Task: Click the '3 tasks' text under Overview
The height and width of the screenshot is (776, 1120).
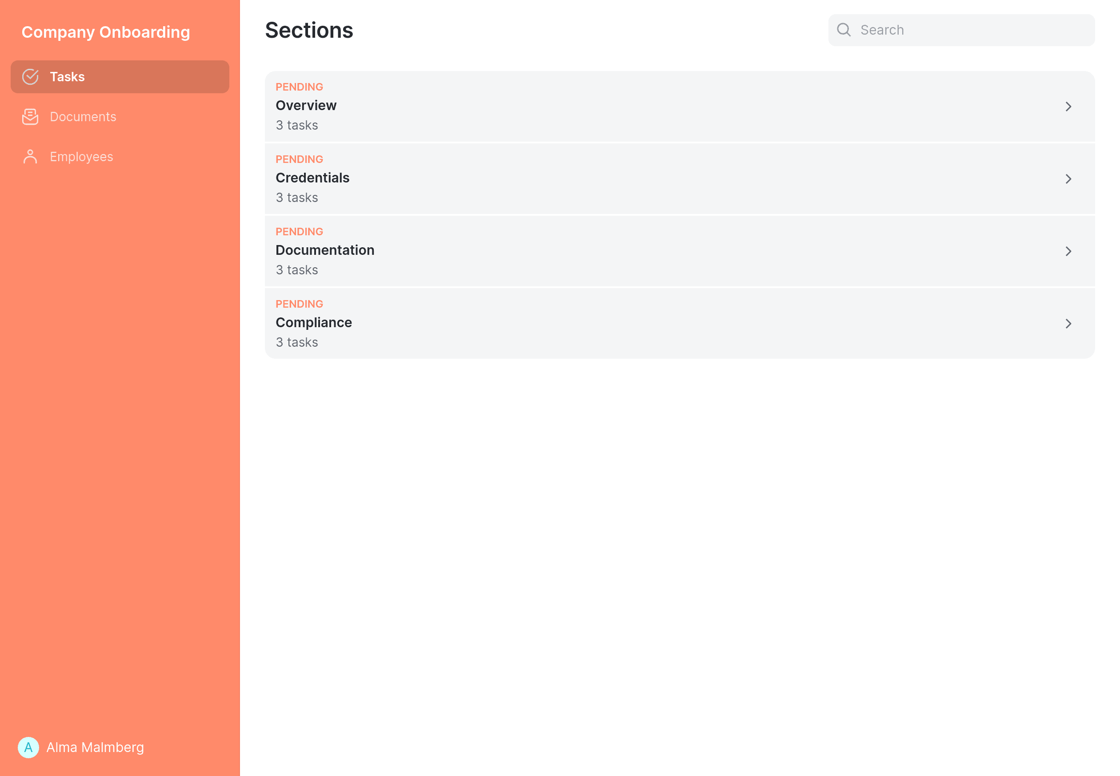Action: 296,126
